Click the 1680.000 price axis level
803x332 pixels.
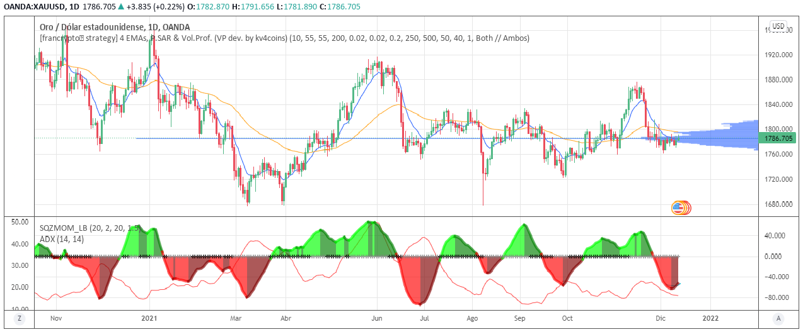pos(778,204)
